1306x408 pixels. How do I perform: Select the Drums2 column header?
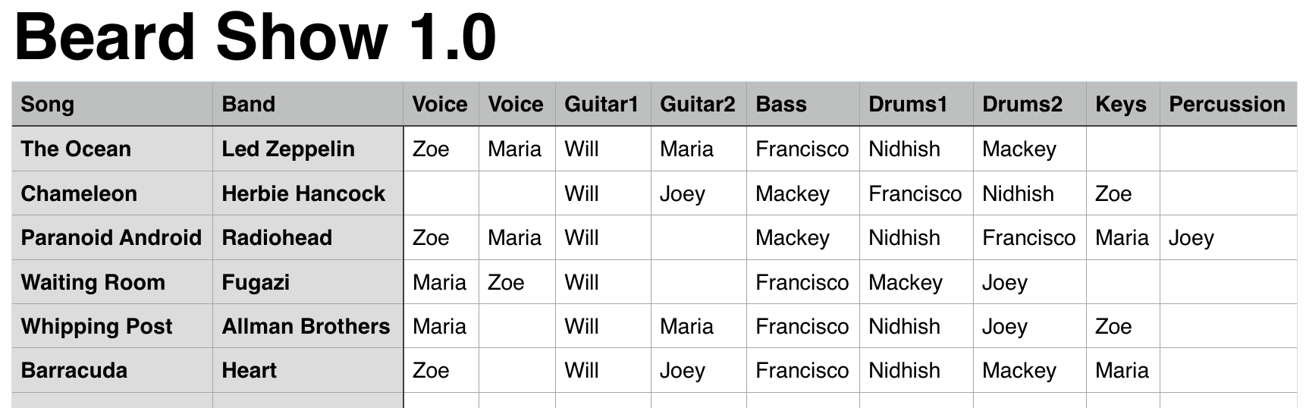[1030, 104]
